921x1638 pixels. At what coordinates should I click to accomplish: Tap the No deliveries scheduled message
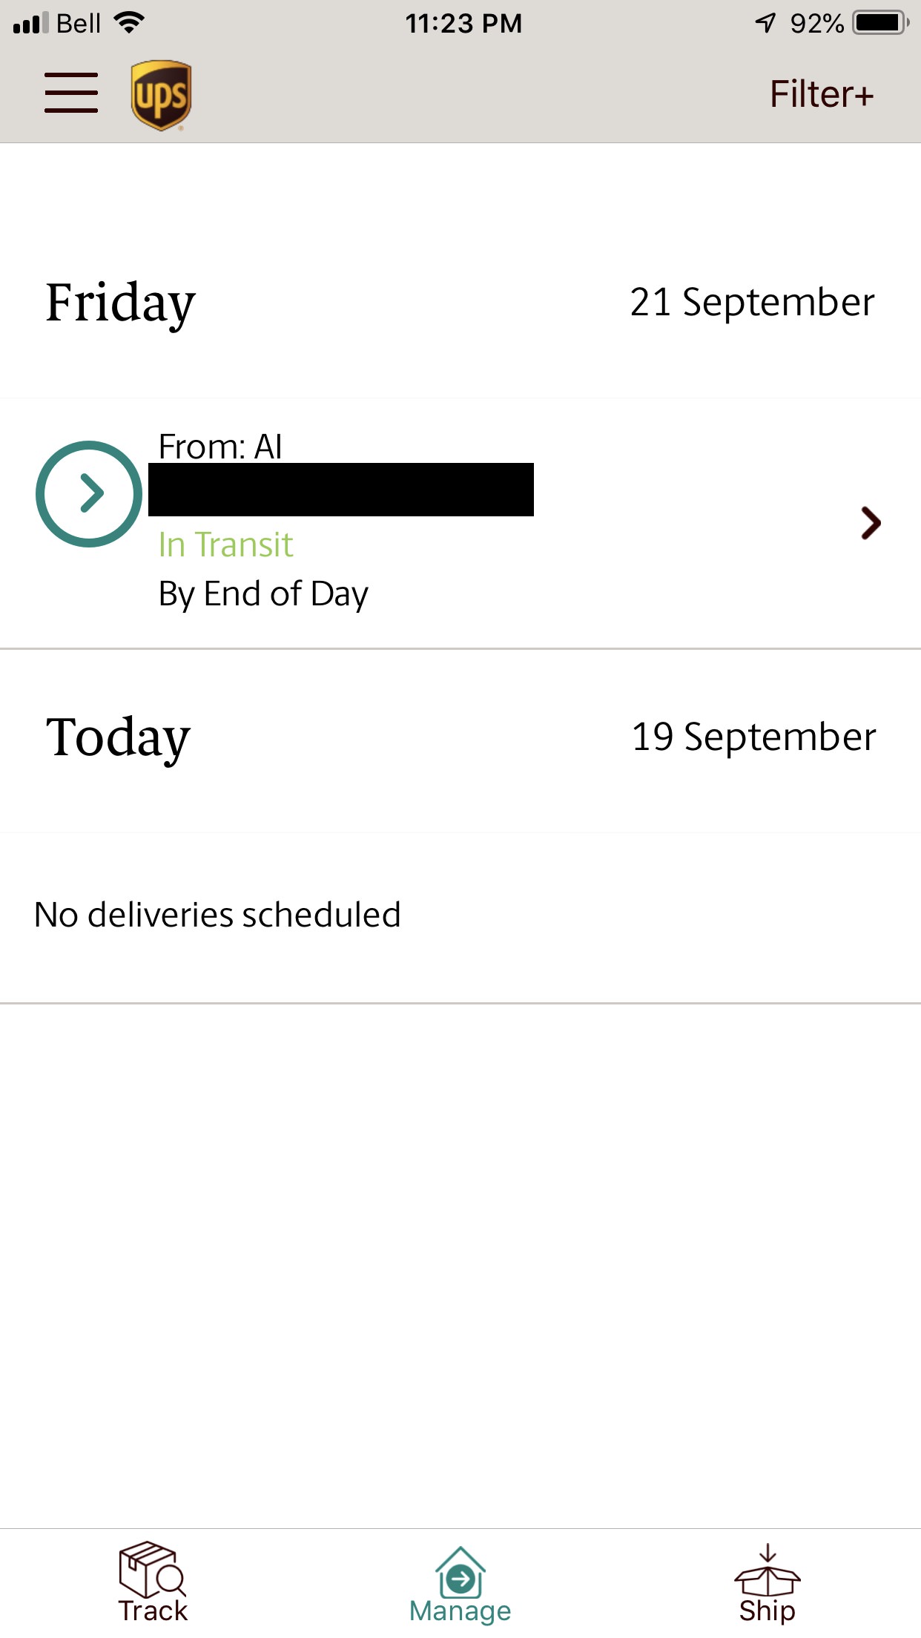pos(217,915)
